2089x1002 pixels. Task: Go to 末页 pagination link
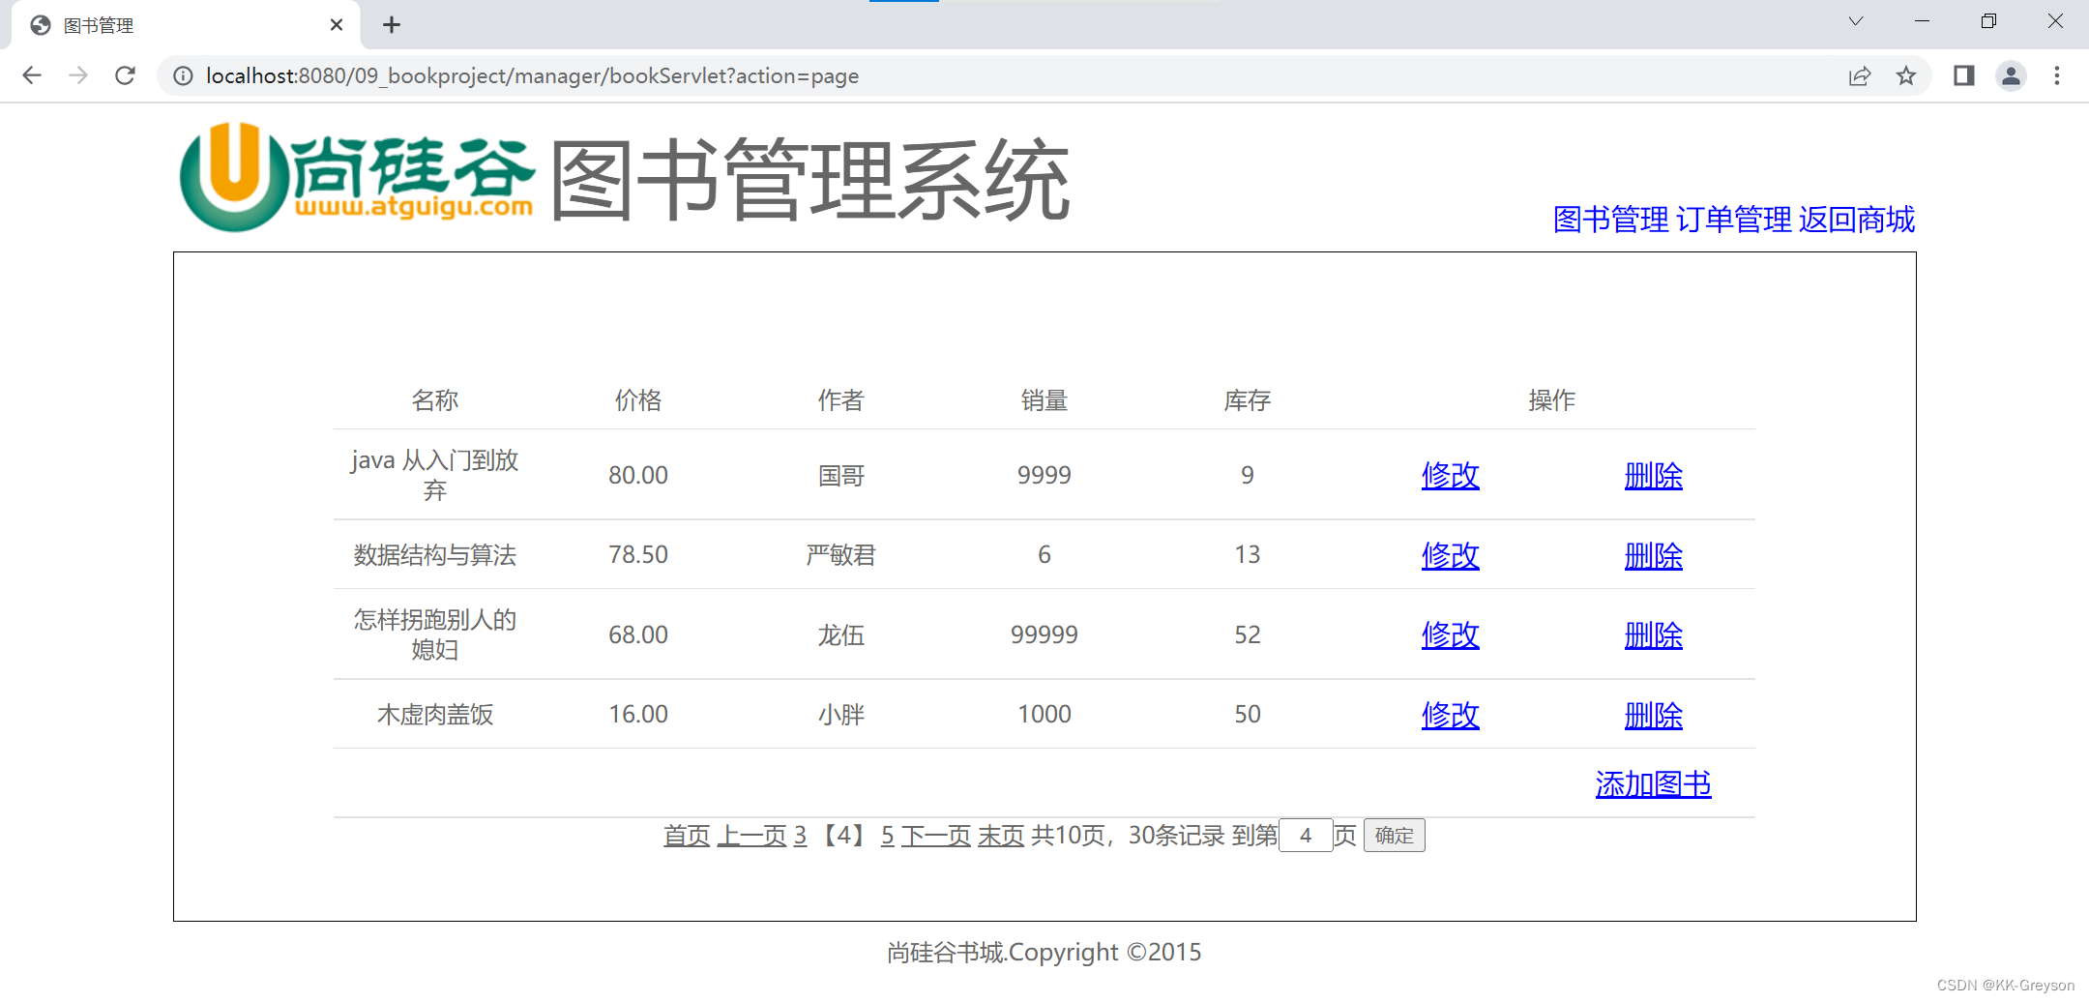1001,835
